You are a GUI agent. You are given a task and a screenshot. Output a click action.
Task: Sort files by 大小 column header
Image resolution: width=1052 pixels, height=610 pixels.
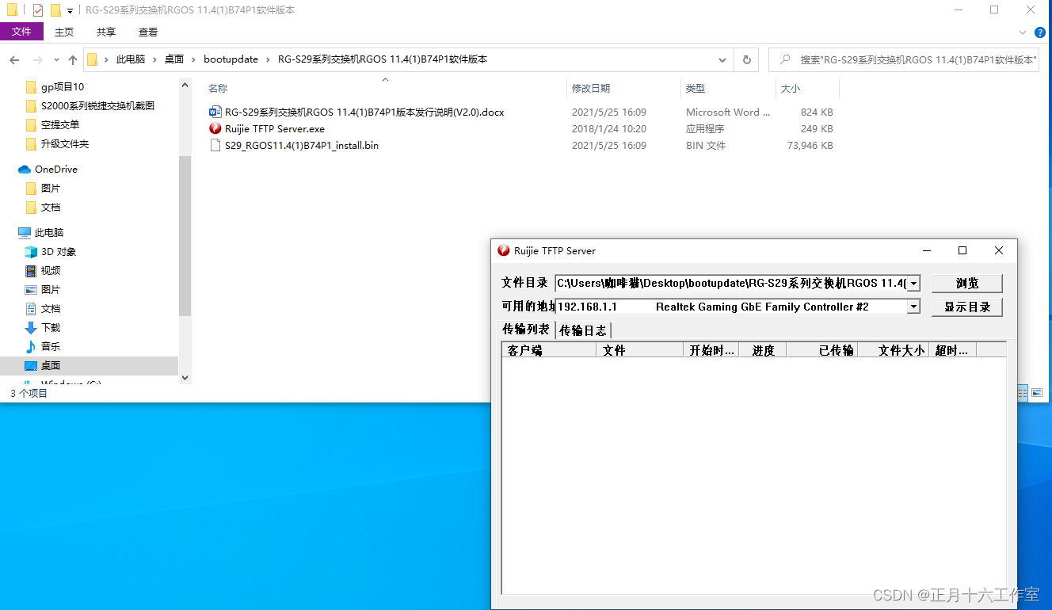point(791,89)
